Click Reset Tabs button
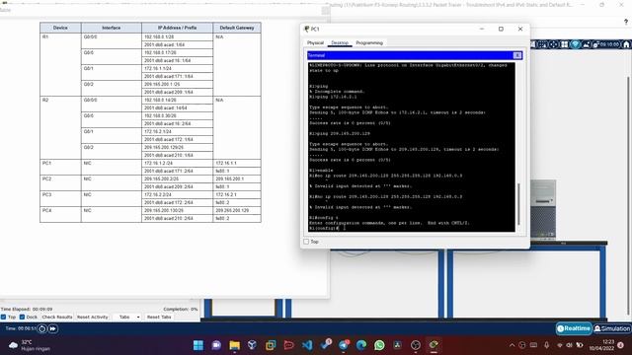632x355 pixels. click(x=159, y=318)
